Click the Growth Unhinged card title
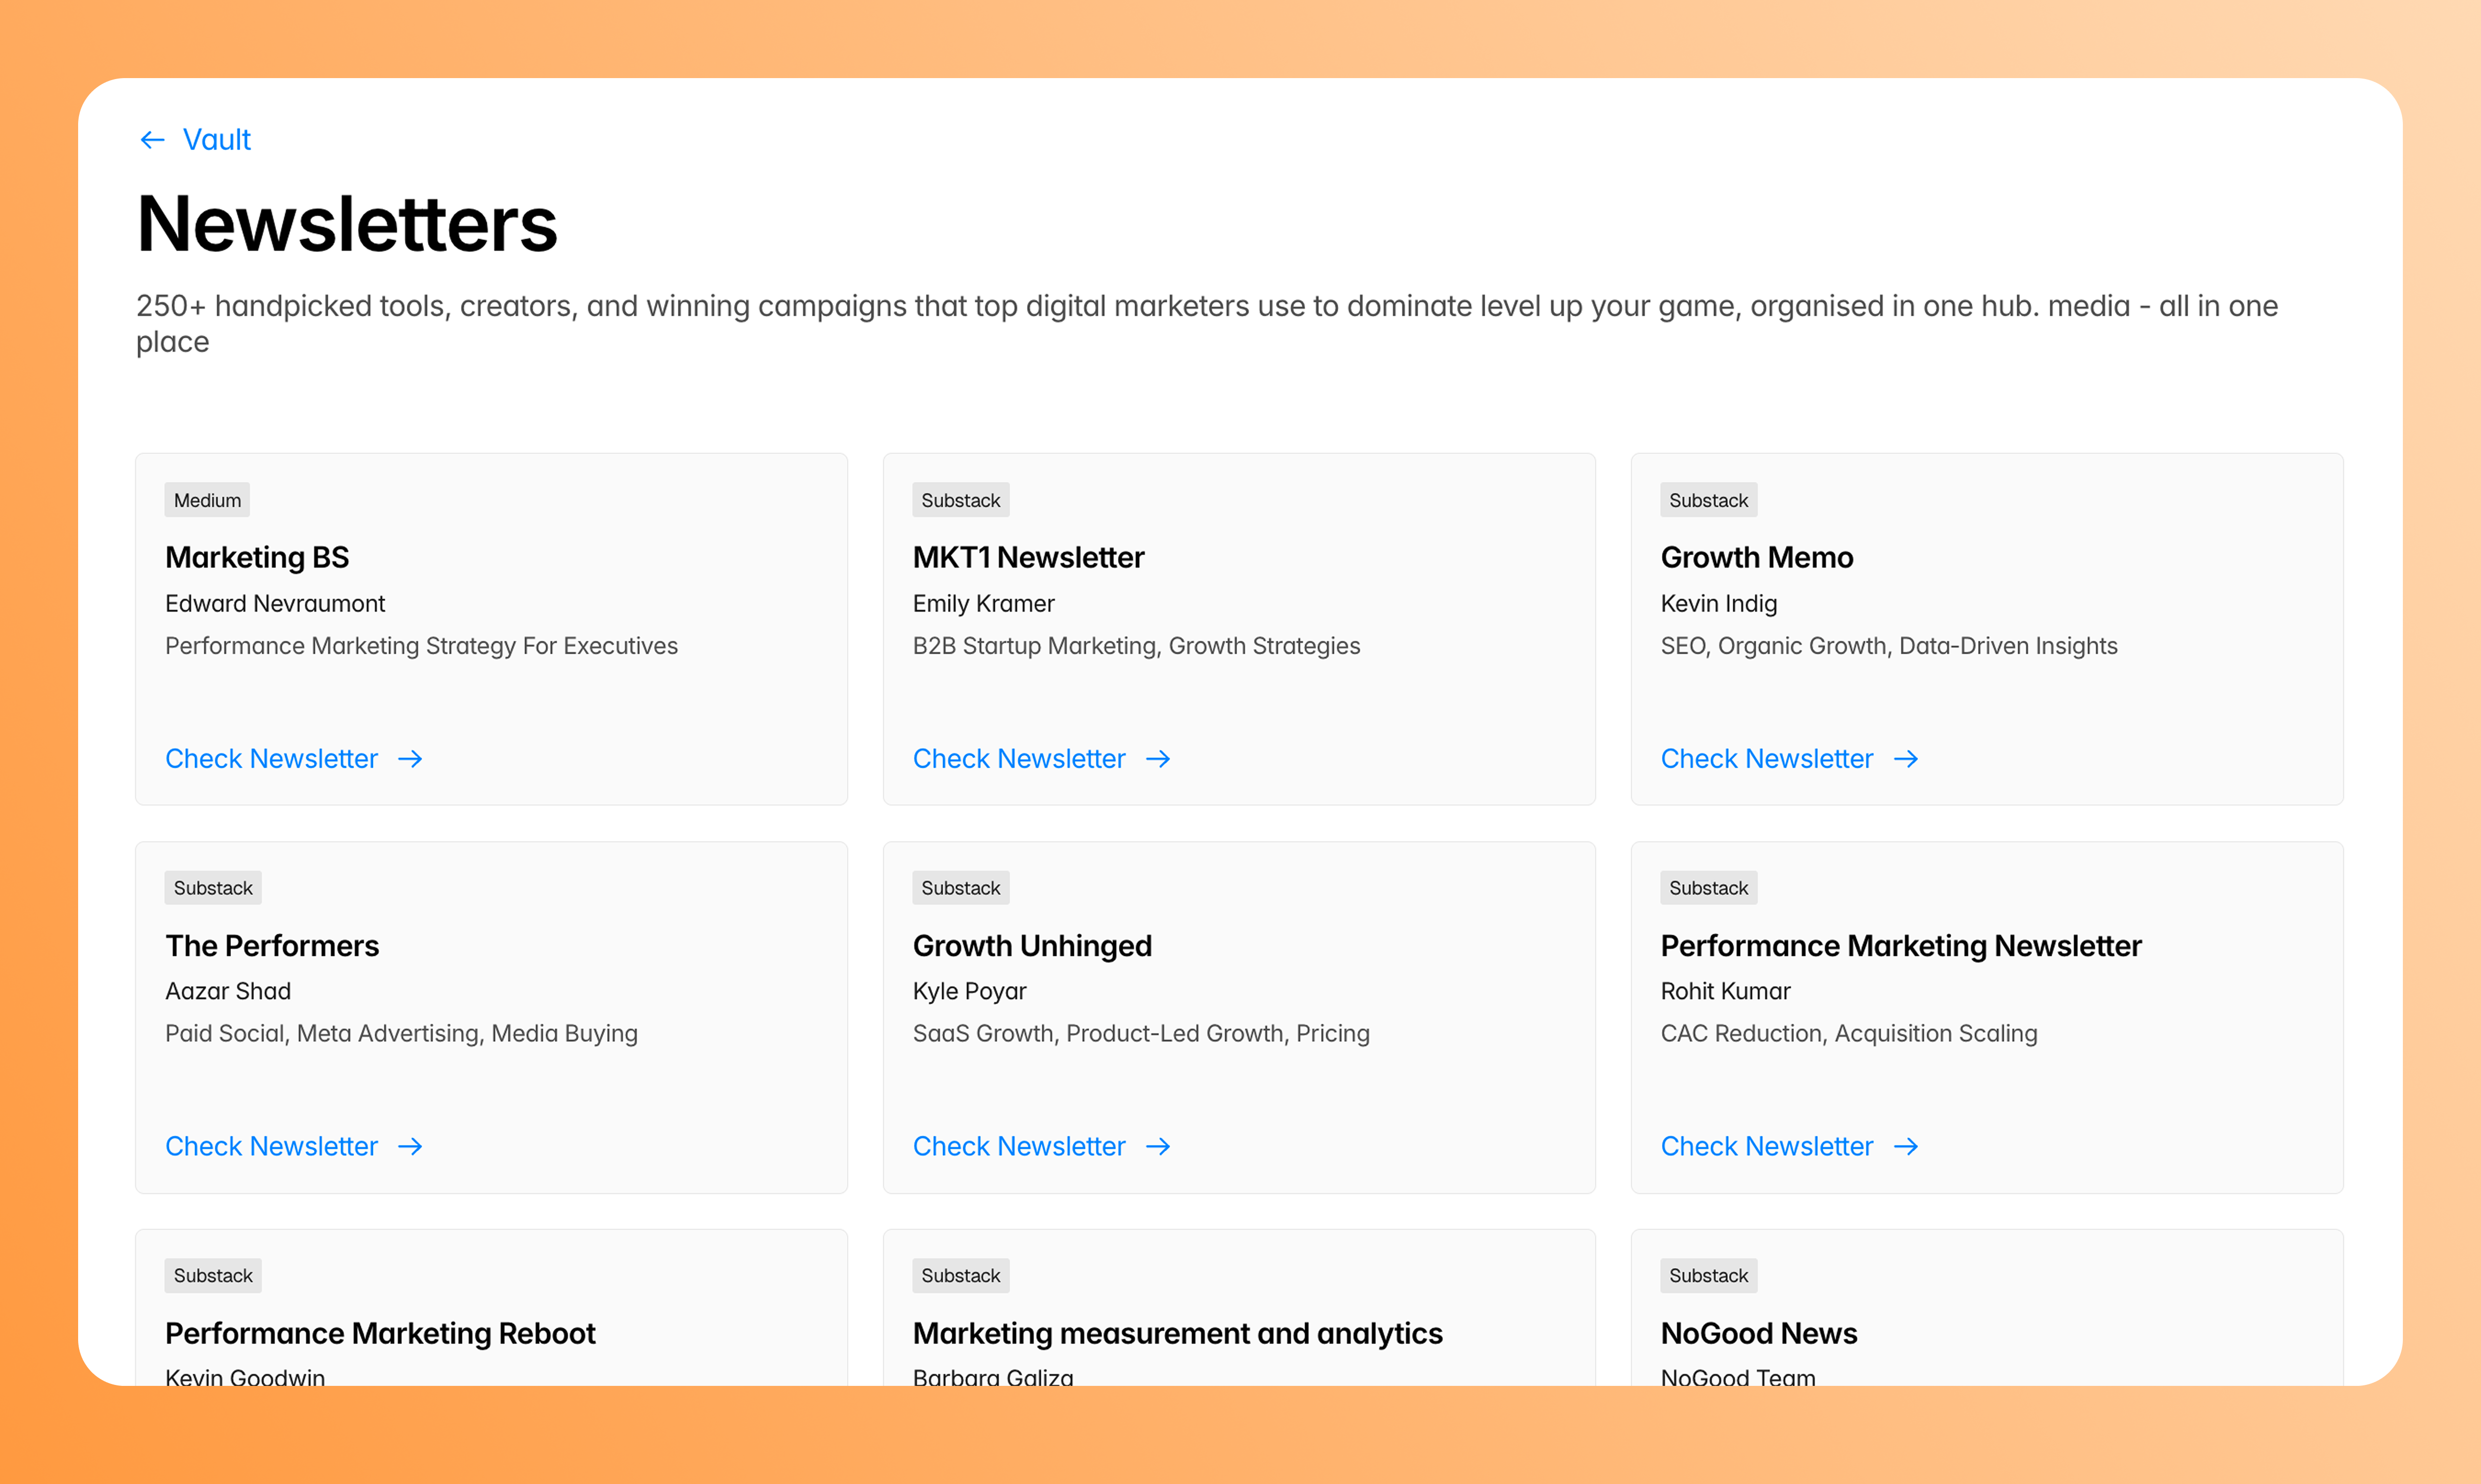2481x1484 pixels. click(x=1031, y=946)
